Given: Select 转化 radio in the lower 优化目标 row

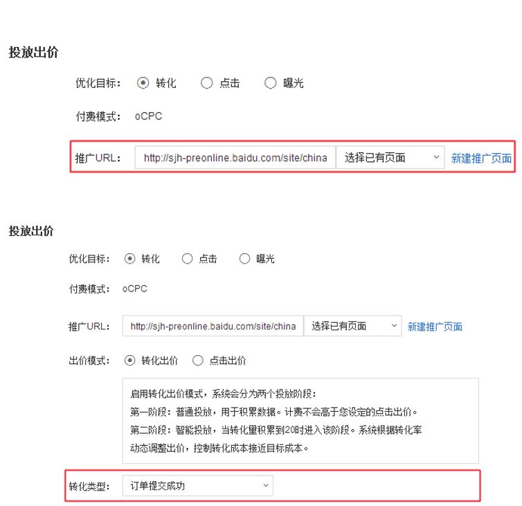Looking at the screenshot, I should (x=129, y=259).
